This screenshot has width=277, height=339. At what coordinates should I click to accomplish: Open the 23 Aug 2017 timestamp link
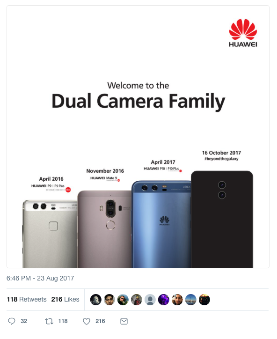coord(40,278)
